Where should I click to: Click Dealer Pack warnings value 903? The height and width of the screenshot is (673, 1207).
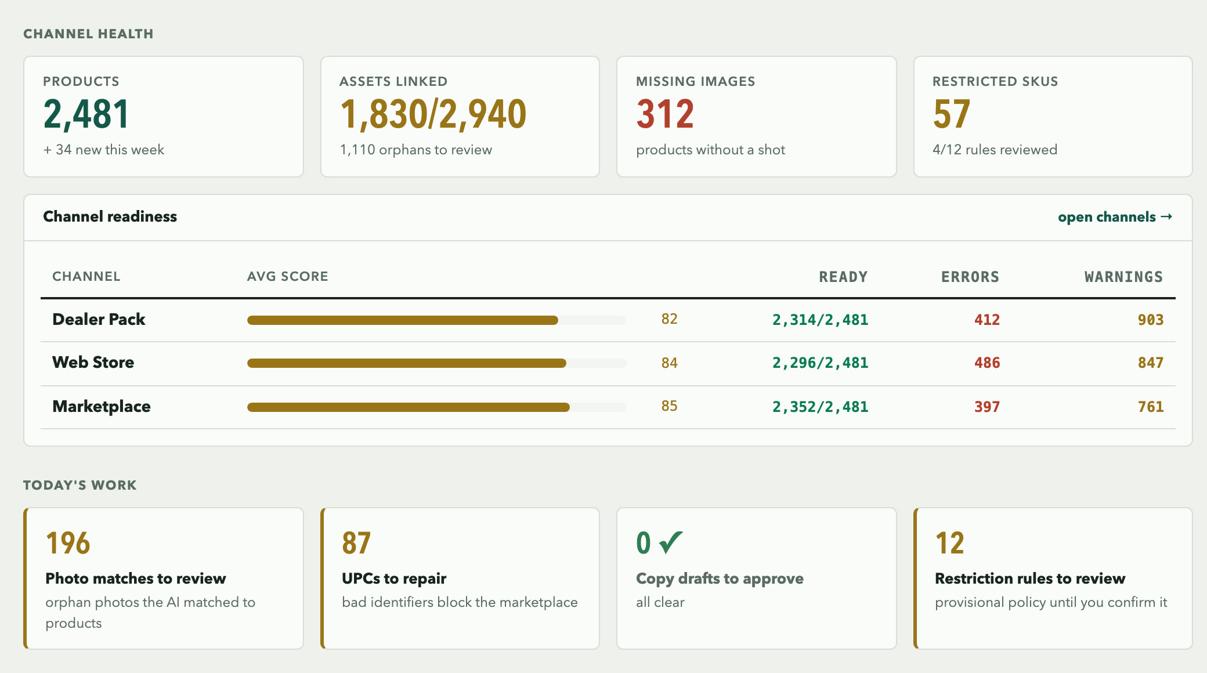point(1151,320)
